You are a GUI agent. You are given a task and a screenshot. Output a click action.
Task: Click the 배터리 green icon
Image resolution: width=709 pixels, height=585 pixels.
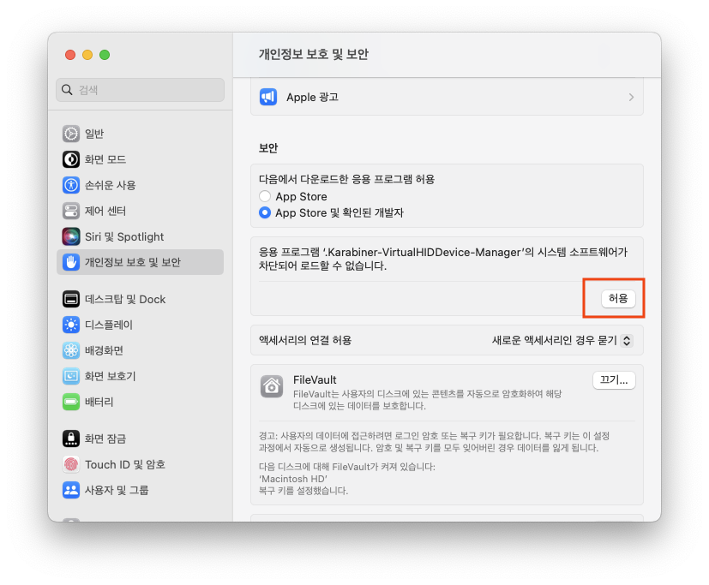(x=71, y=402)
